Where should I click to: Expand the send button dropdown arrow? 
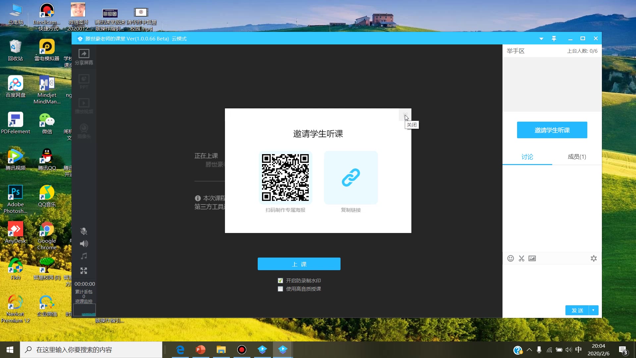tap(593, 310)
